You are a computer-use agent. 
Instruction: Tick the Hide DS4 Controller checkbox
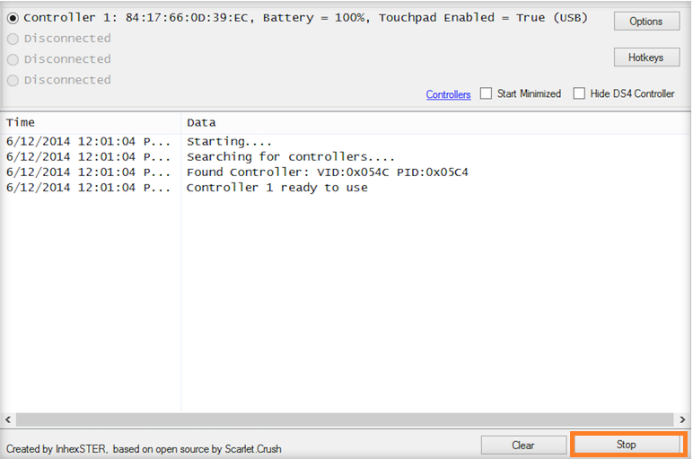point(579,93)
